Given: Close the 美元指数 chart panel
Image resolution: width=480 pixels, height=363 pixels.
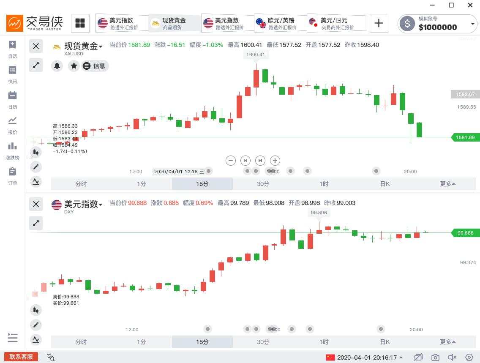Looking at the screenshot, I should point(36,204).
